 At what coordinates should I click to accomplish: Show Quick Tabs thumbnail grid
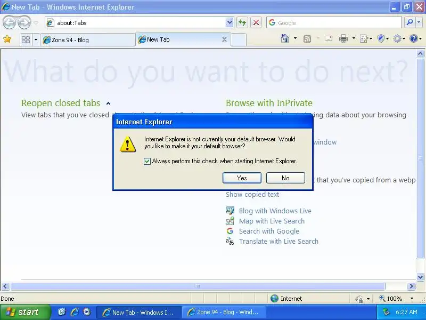coord(26,40)
